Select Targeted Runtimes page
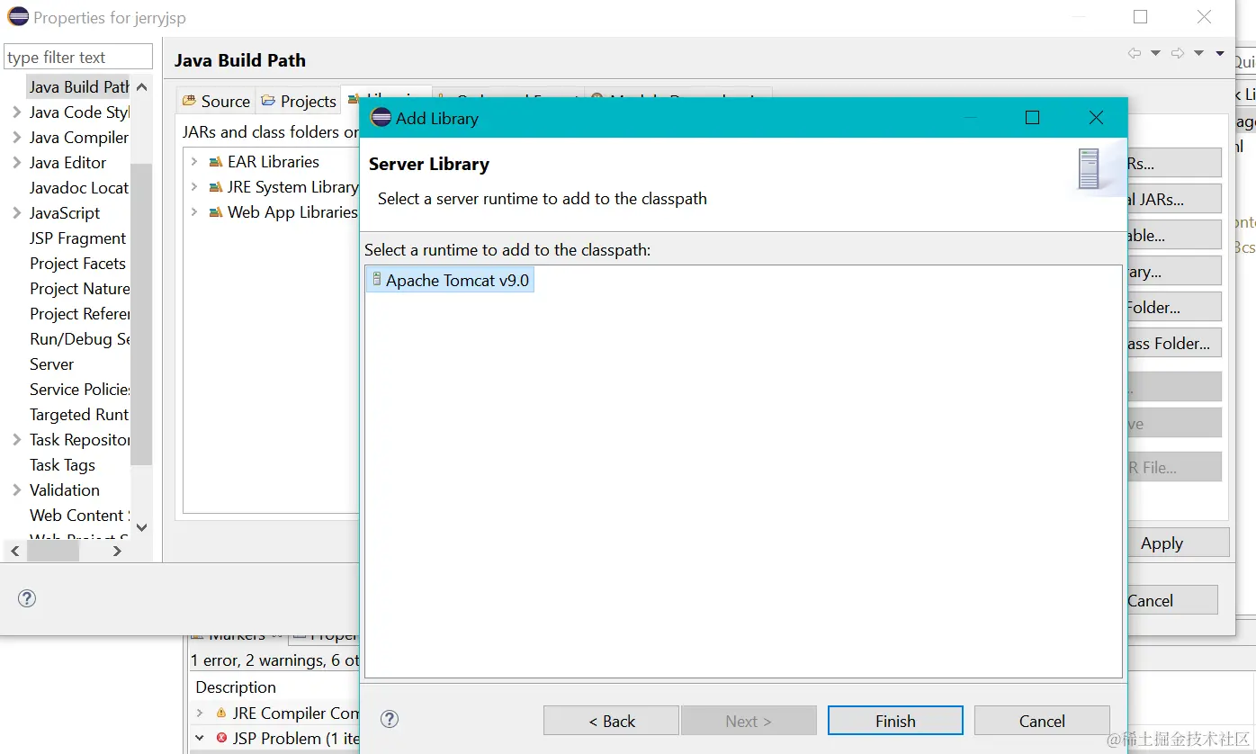This screenshot has width=1256, height=754. pyautogui.click(x=79, y=415)
